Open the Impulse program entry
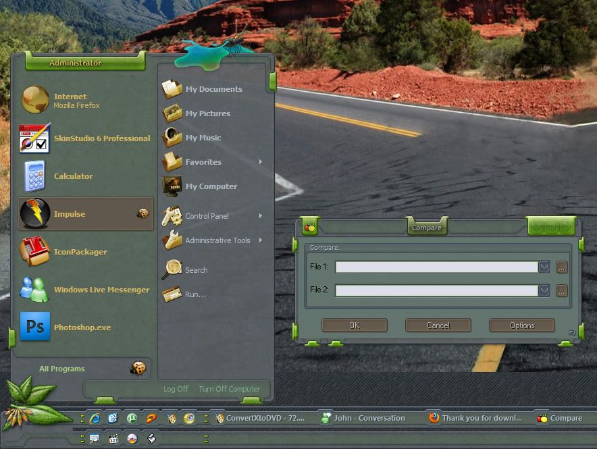This screenshot has width=597, height=449. 86,214
